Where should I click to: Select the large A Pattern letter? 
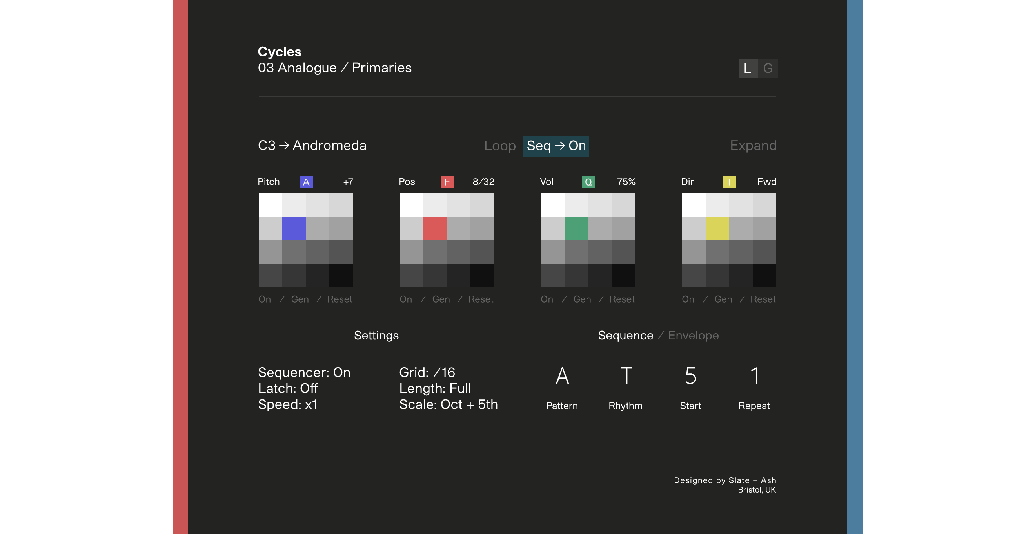562,376
